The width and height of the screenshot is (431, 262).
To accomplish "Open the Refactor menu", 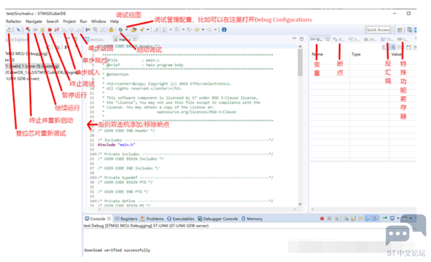I will pos(13,21).
